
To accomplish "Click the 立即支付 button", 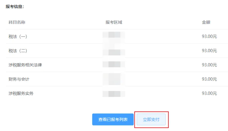I will coord(151,119).
